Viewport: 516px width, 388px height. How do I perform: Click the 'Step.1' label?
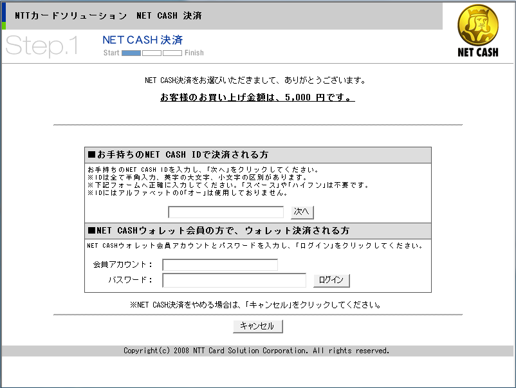[x=42, y=46]
